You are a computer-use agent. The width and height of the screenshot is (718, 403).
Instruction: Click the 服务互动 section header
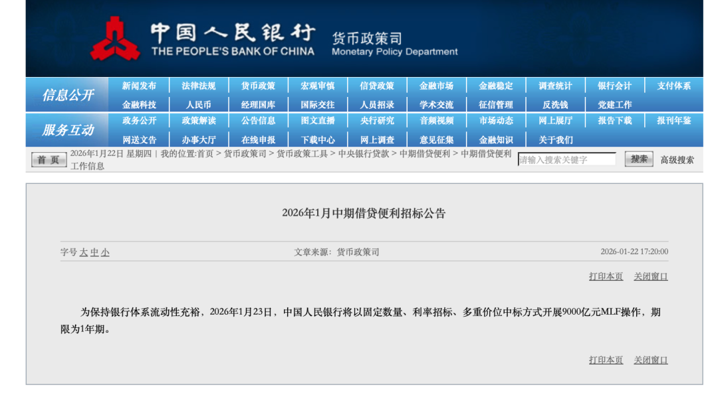click(x=68, y=130)
